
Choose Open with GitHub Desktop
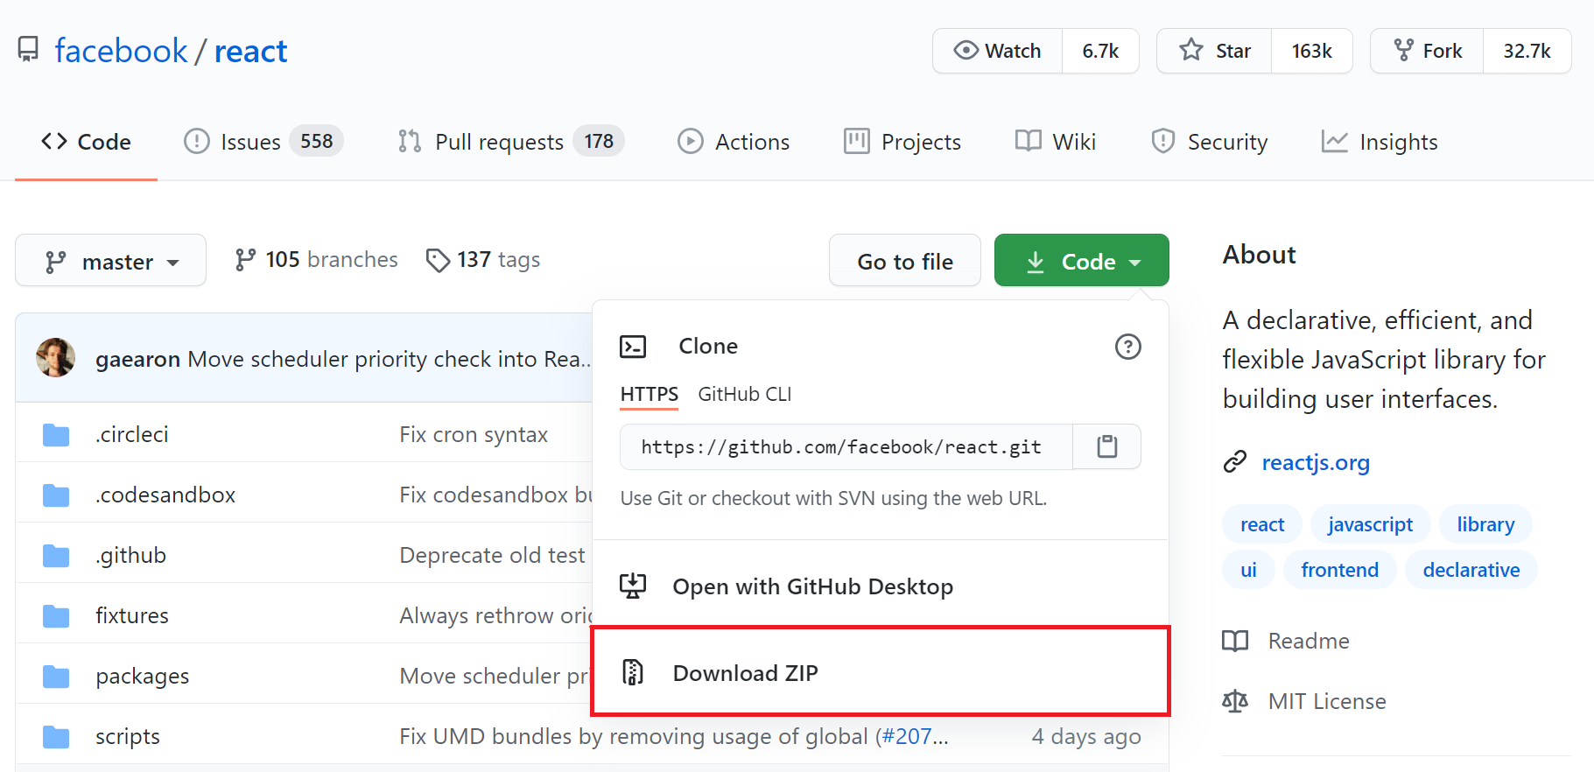click(x=881, y=586)
